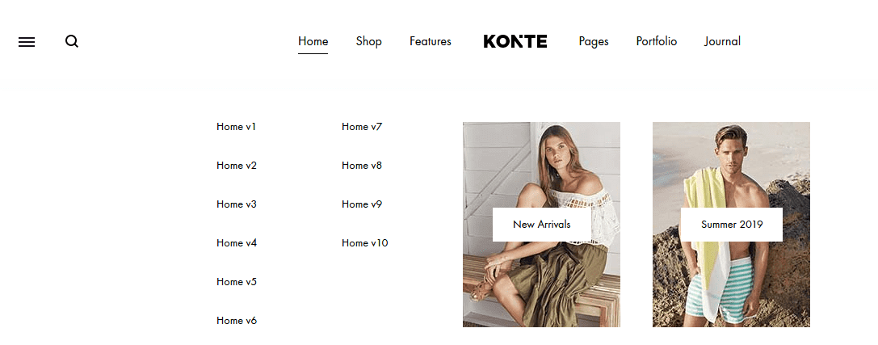Viewport: 878px width, 345px height.
Task: Open the Journal menu
Action: [x=722, y=41]
